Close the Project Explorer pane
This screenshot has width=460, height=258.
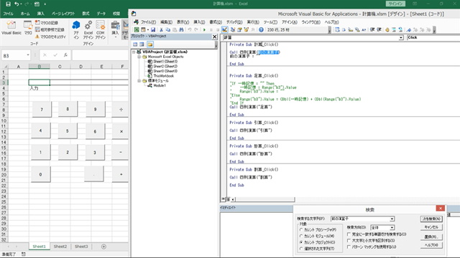point(214,37)
